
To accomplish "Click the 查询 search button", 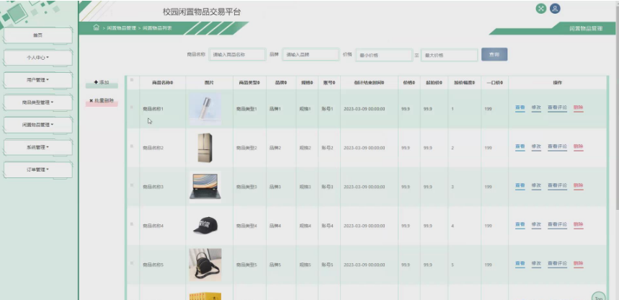I will [494, 55].
